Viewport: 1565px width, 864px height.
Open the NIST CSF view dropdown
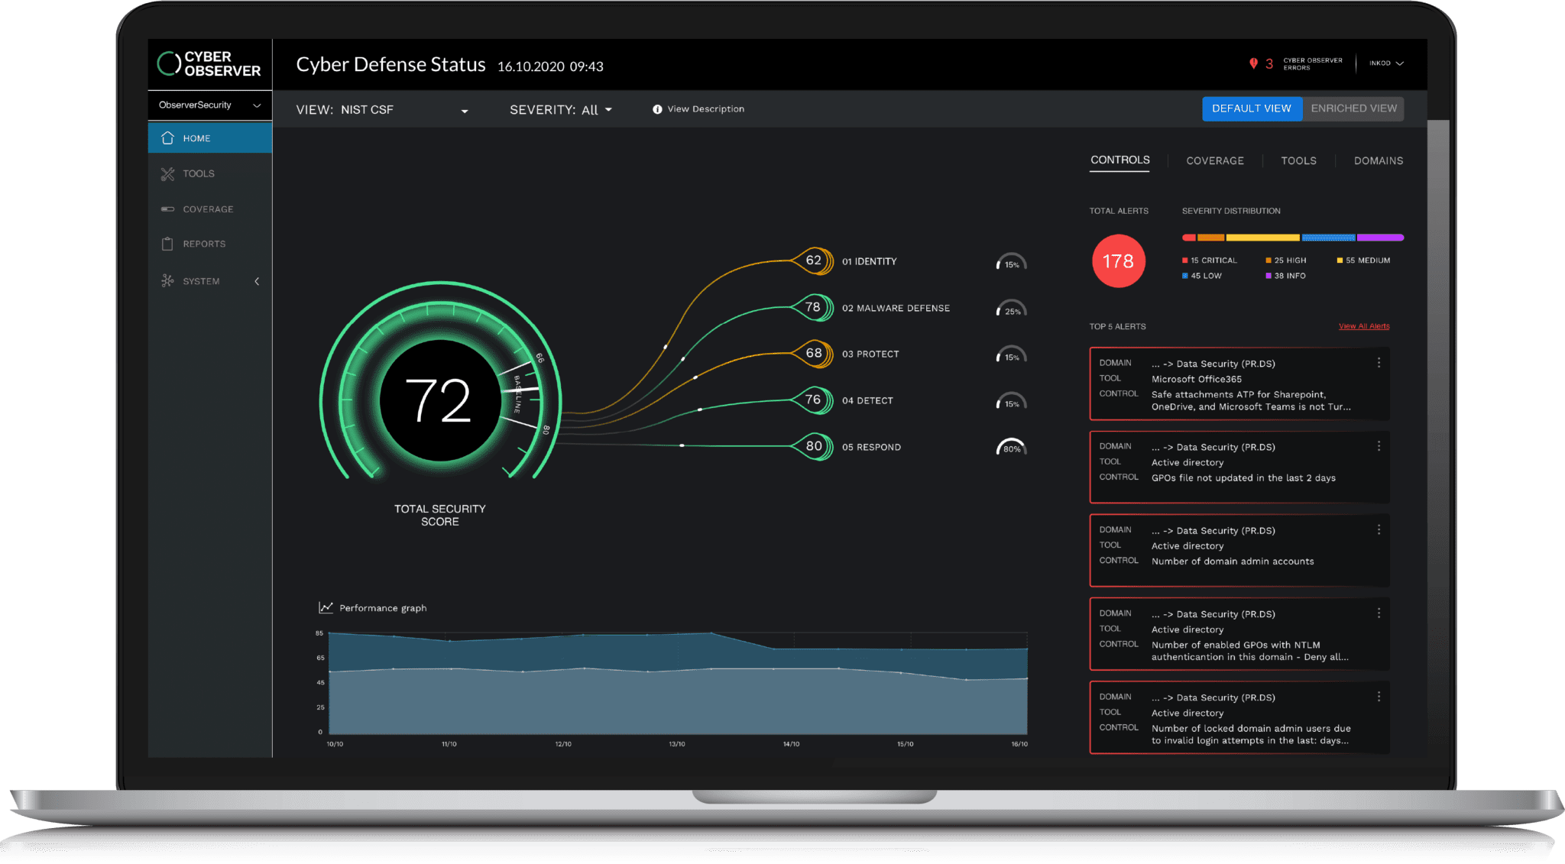pyautogui.click(x=464, y=111)
